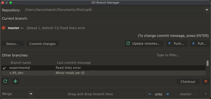Image resolution: width=211 pixels, height=99 pixels.
Task: Click Commit changes button
Action: click(43, 44)
